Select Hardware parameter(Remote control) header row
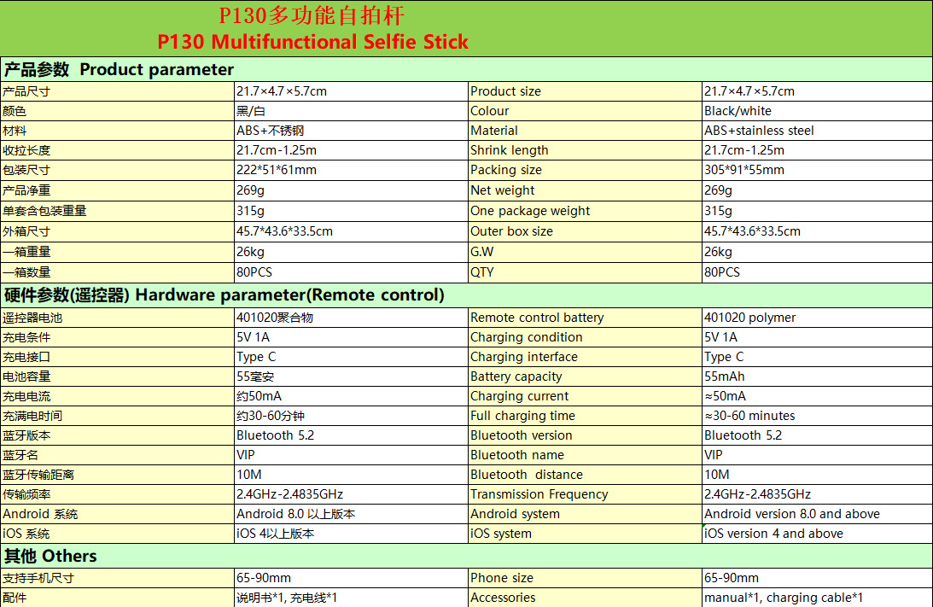Screen dimensions: 933x607 [x=466, y=295]
